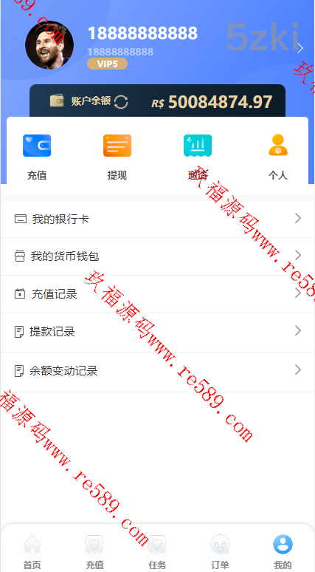Click the balance amount R$ 50084874.97
The width and height of the screenshot is (315, 572).
pyautogui.click(x=212, y=102)
